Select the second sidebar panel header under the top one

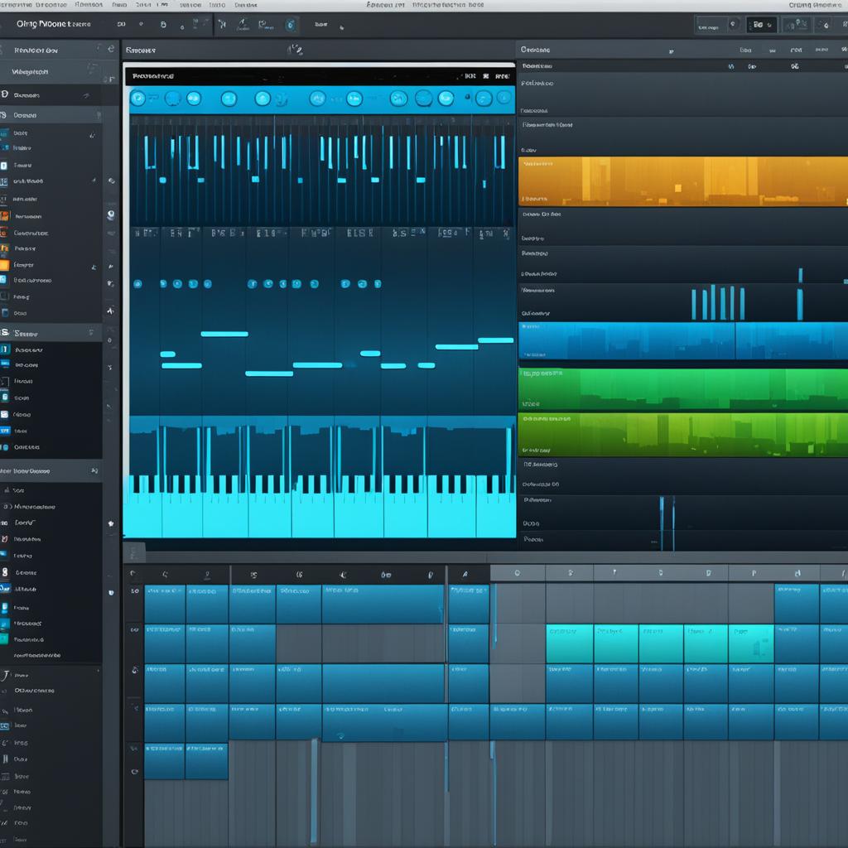51,71
